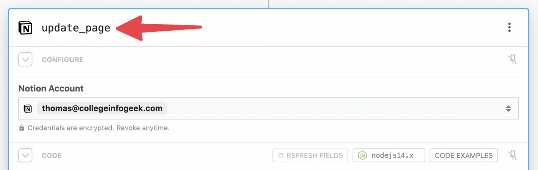538x170 pixels.
Task: Collapse the Configure section using its chevron
Action: tap(25, 60)
